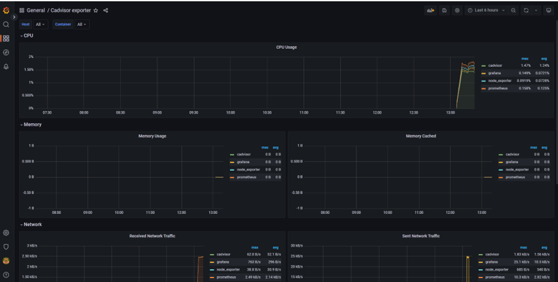Zoom out the time range
This screenshot has width=558, height=282.
click(513, 10)
